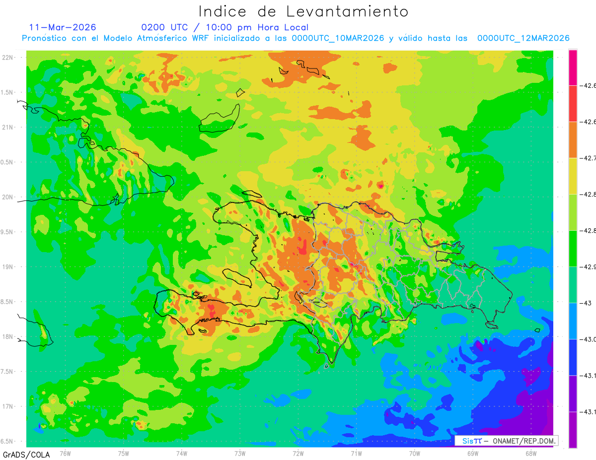The image size is (596, 460).
Task: Click the '8.5N' latitude label
Action: [x=7, y=302]
